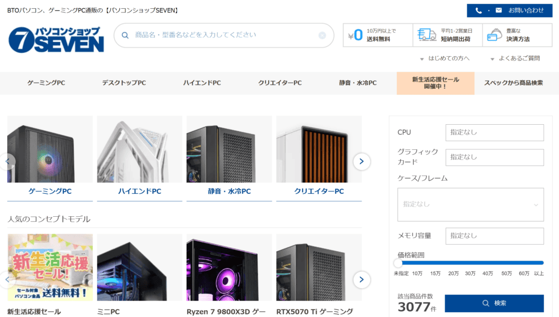Open the CPU filter dropdown
This screenshot has height=317, width=559.
pyautogui.click(x=494, y=132)
